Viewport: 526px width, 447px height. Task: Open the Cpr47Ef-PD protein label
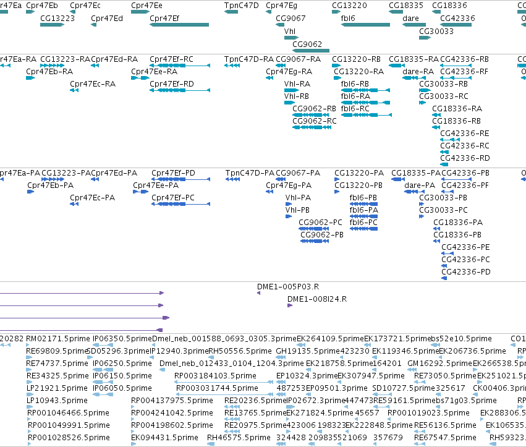[x=173, y=173]
